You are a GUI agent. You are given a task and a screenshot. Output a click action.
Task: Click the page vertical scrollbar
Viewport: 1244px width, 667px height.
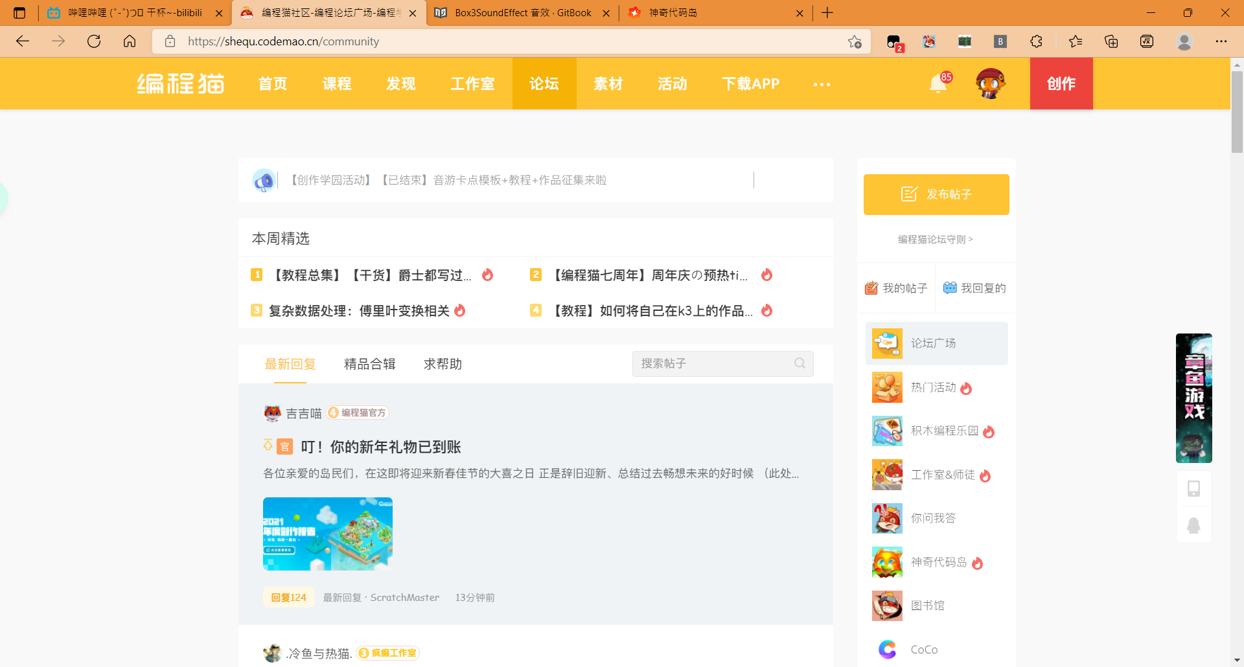pyautogui.click(x=1237, y=111)
